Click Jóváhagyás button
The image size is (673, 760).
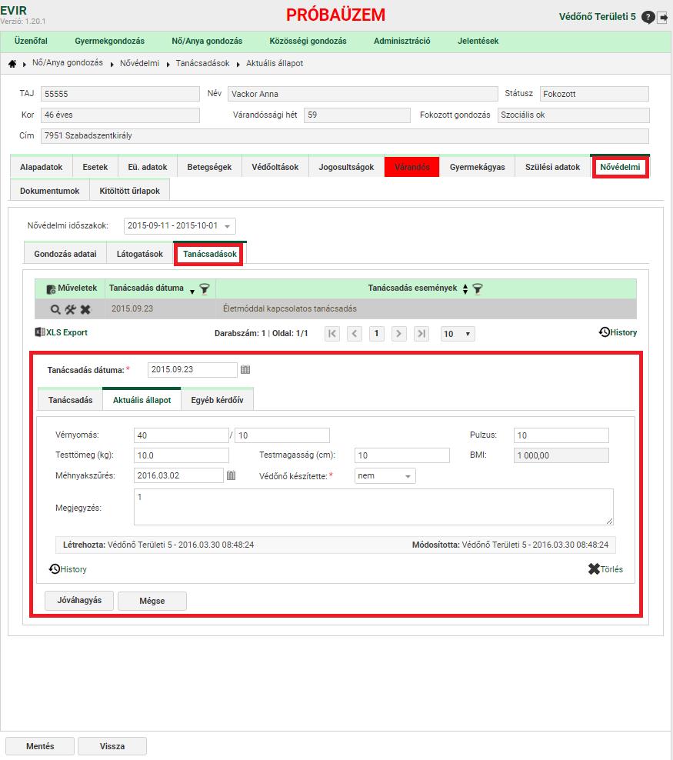point(79,601)
